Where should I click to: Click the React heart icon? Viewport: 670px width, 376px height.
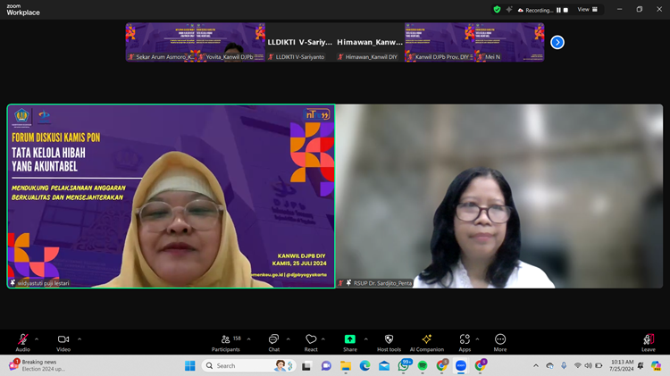311,340
